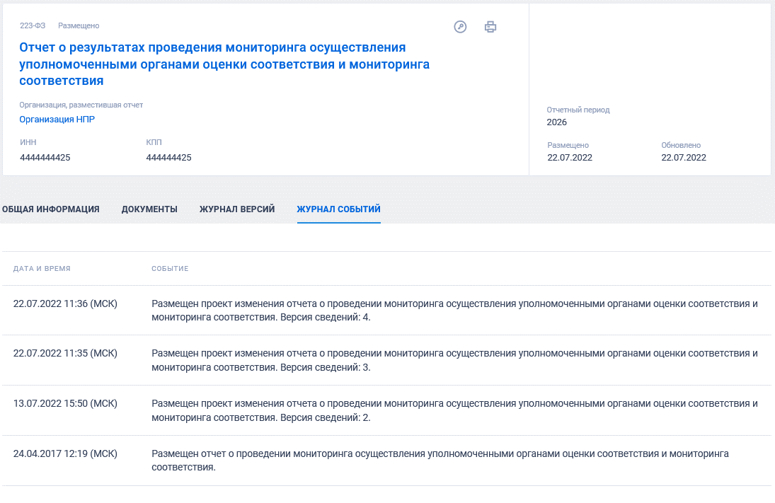Click the 223-ФЗ label
Viewport: 775px width, 503px height.
33,25
